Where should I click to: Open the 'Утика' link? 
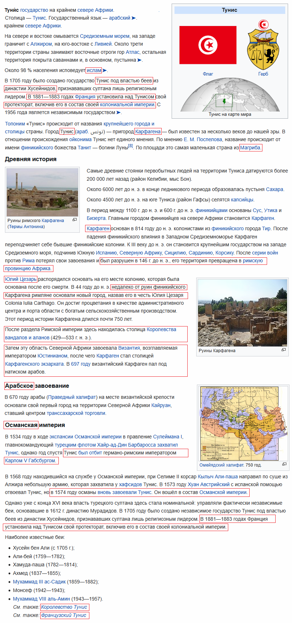[x=271, y=210]
